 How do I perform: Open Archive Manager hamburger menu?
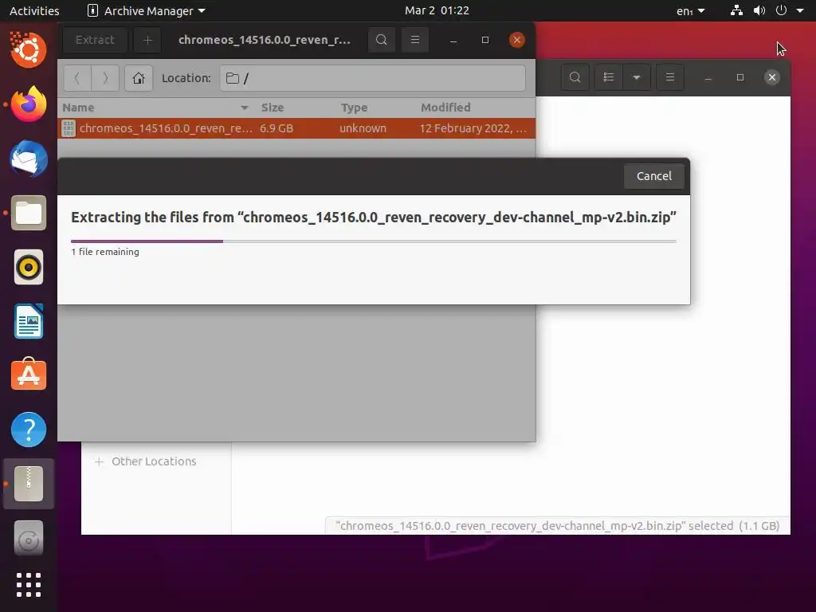pyautogui.click(x=414, y=40)
